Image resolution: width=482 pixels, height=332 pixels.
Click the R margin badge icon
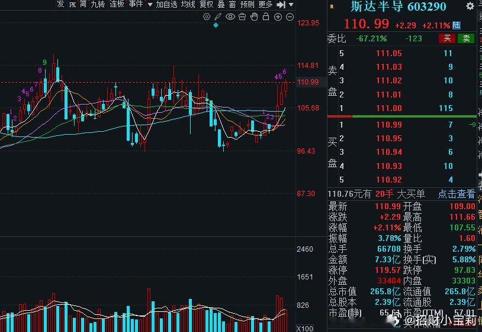pyautogui.click(x=332, y=6)
